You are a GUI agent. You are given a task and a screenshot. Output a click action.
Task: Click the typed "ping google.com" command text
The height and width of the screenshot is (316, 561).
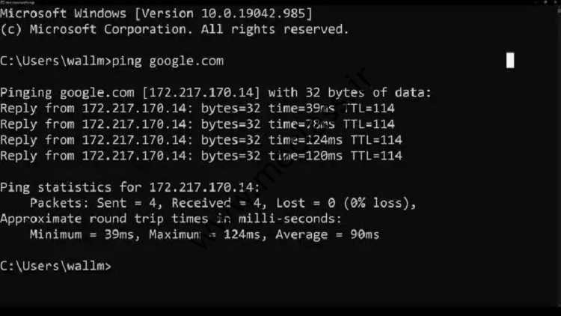click(168, 61)
